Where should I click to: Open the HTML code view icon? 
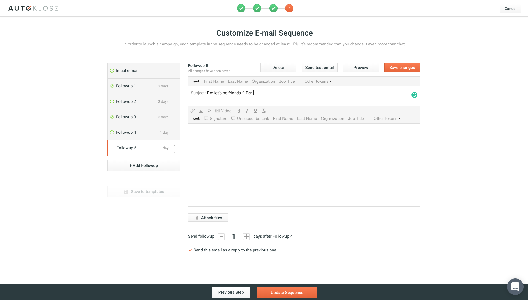[x=209, y=111]
